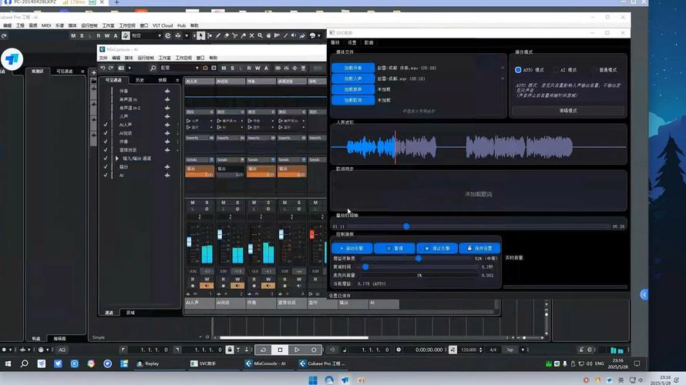Select the AI 模式 radio button
Viewport: 686px width, 385px height.
[556, 69]
